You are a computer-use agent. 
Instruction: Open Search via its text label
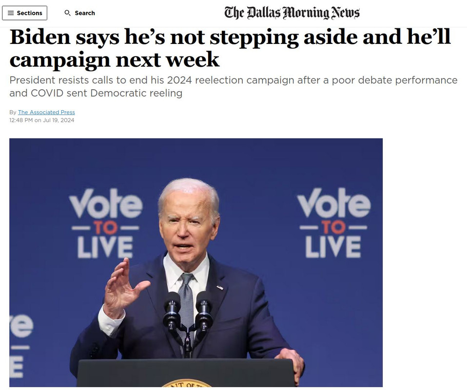pyautogui.click(x=85, y=13)
